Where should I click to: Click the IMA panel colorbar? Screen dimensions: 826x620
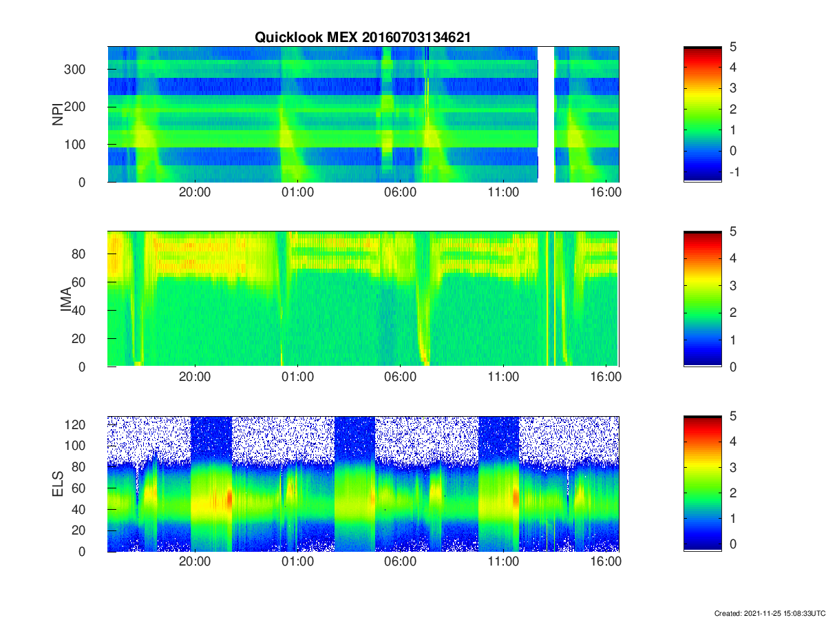(x=703, y=299)
